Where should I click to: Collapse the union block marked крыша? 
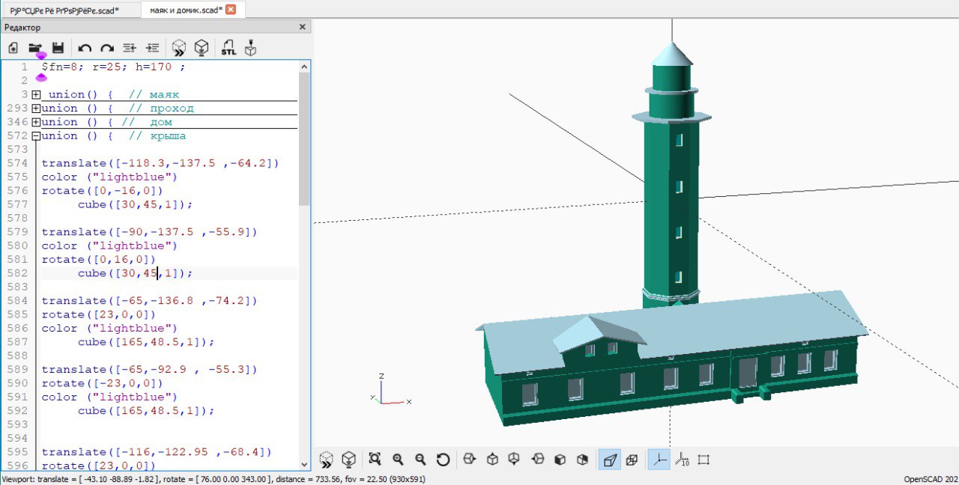click(35, 136)
